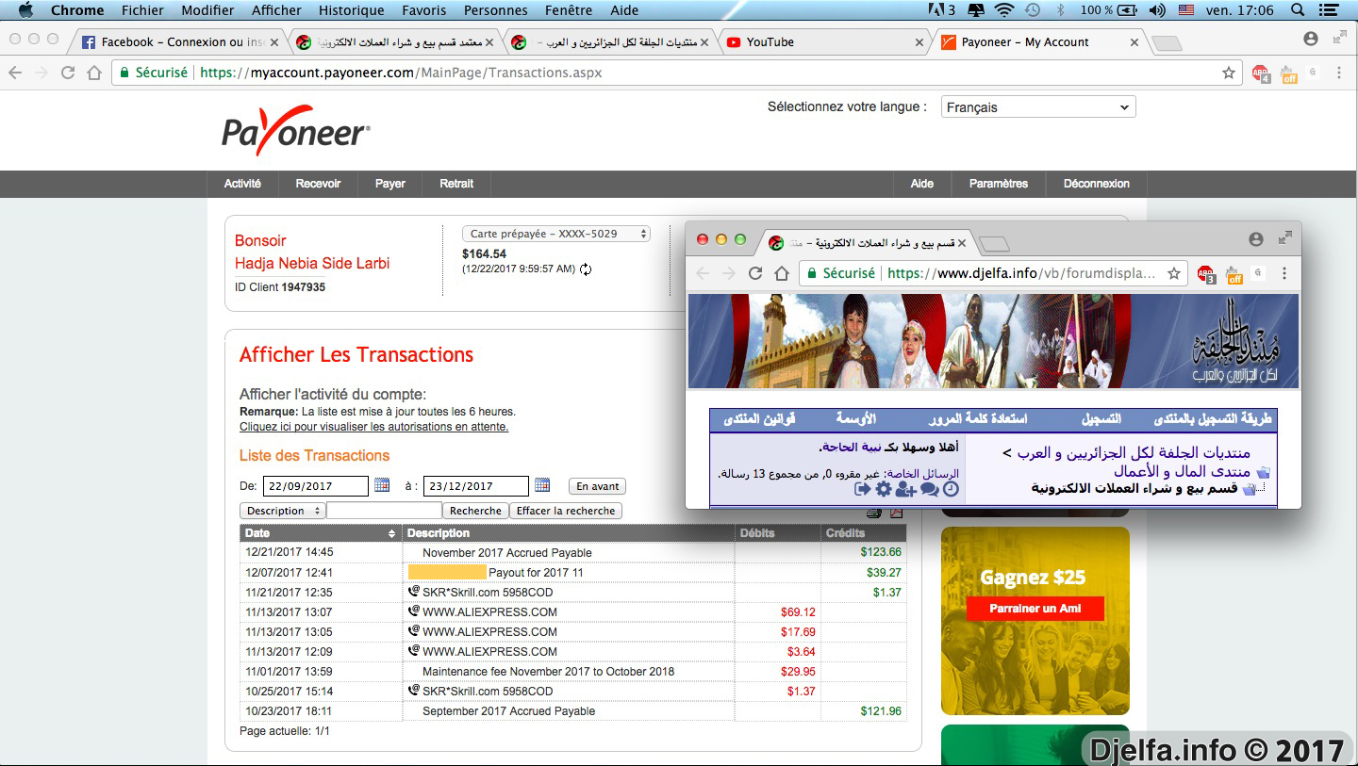Click the Djelfa forum banner image
Image resolution: width=1358 pixels, height=766 pixels.
click(x=993, y=341)
